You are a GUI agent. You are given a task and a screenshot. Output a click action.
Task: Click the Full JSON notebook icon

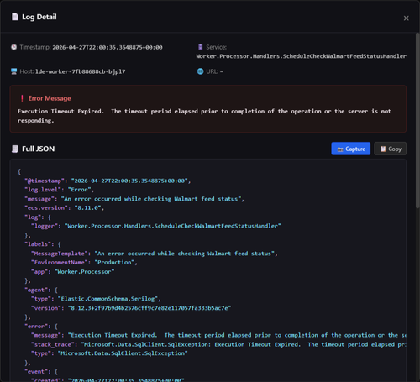(14, 149)
